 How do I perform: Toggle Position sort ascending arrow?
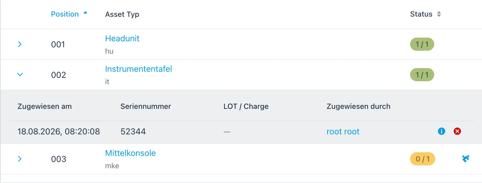[x=85, y=13]
